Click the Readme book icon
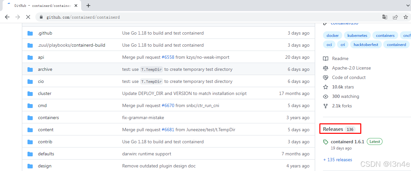 tap(326, 58)
